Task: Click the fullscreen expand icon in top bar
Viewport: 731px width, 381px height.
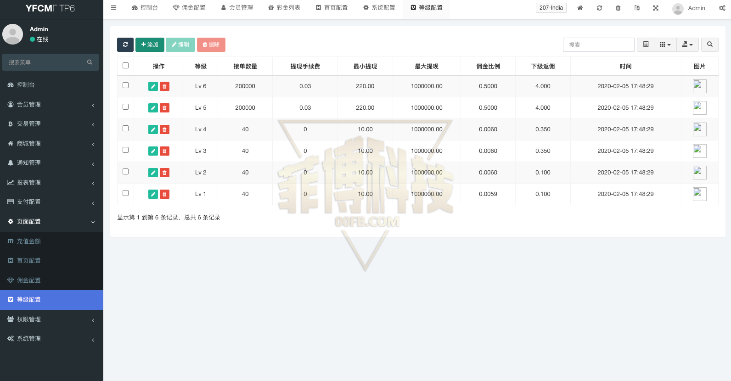Action: (656, 8)
